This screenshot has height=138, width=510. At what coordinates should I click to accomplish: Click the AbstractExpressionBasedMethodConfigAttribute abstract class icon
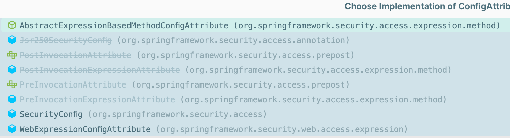click(x=12, y=25)
